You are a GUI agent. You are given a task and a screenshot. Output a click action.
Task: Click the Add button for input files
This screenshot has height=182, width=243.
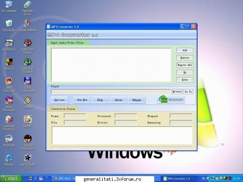[x=185, y=50]
